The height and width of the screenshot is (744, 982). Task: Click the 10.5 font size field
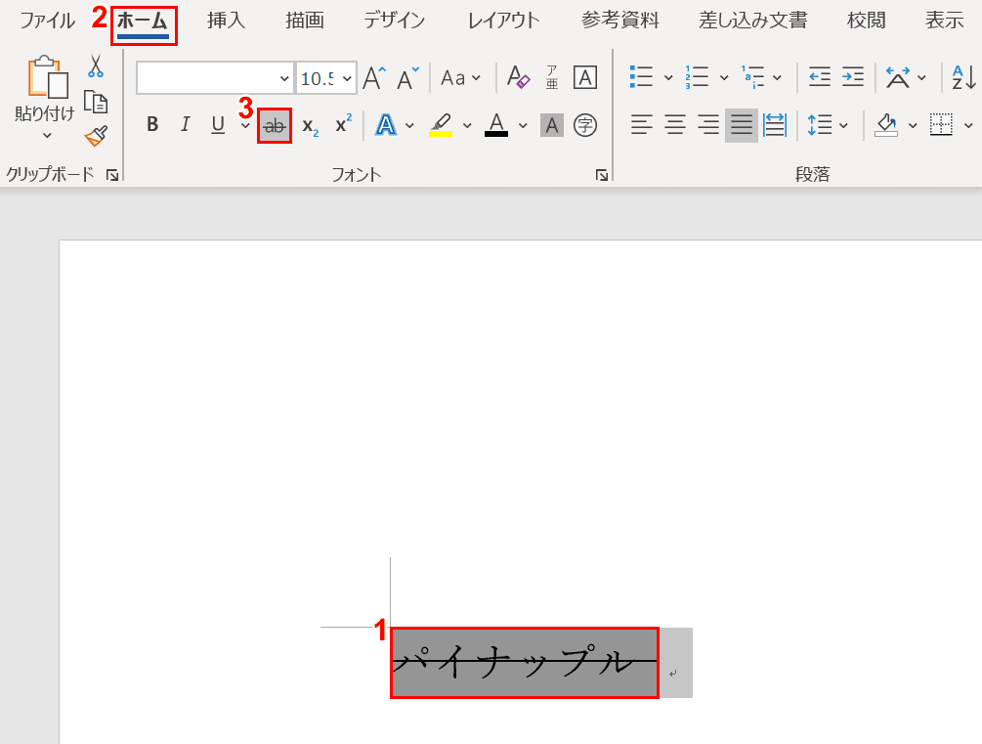[319, 78]
